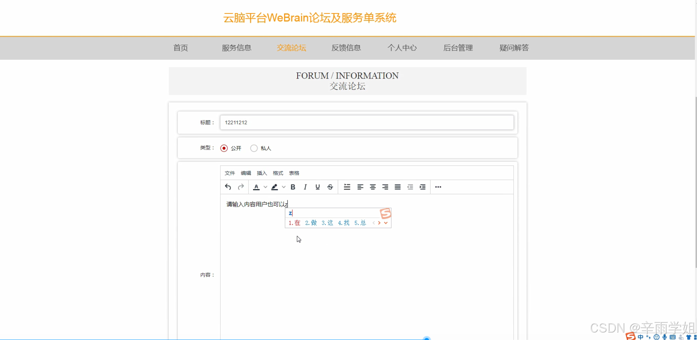The image size is (697, 340).
Task: Select the 私人 radio option
Action: click(x=254, y=148)
